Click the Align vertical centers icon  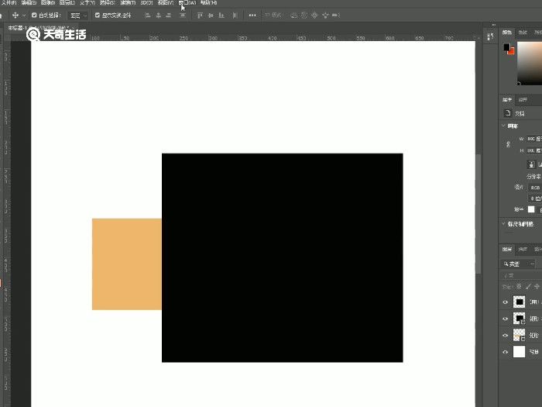211,16
